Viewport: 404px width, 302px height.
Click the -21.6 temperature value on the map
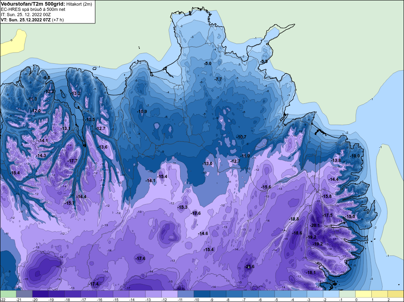(x=249, y=266)
